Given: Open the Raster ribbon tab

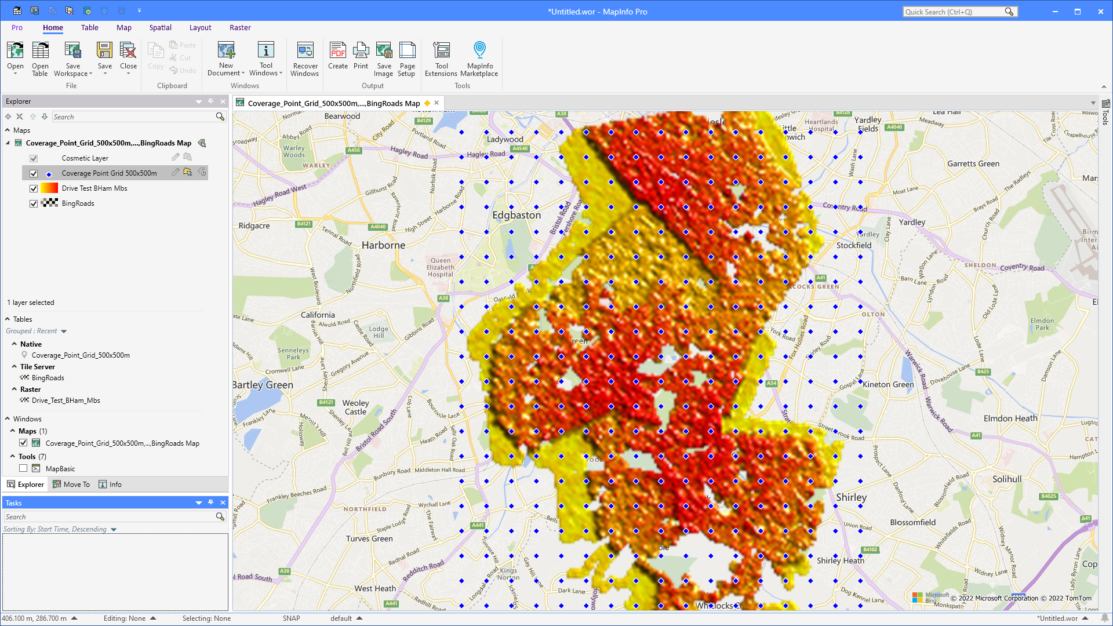Looking at the screenshot, I should pos(240,27).
